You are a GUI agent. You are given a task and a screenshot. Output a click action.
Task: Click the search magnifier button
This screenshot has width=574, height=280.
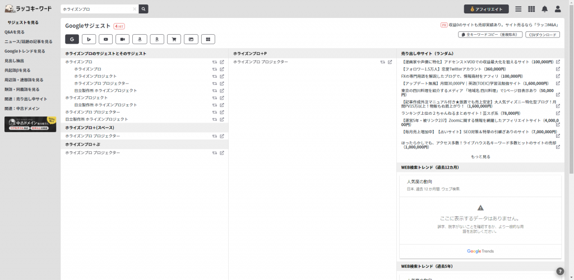[143, 9]
